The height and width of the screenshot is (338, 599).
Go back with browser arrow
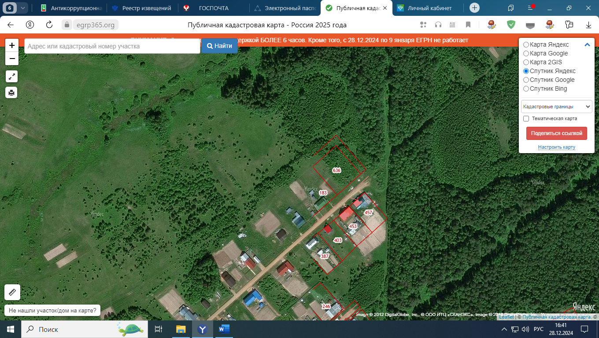(11, 25)
